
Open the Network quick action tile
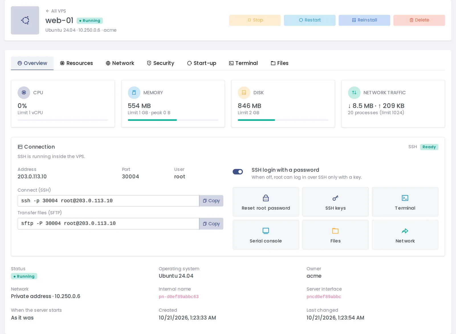tap(405, 235)
